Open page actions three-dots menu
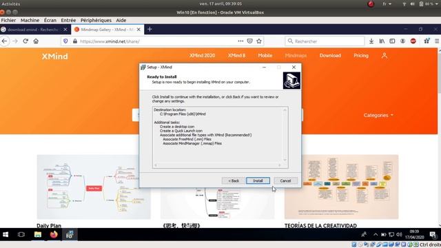This screenshot has width=441, height=248. (x=240, y=41)
